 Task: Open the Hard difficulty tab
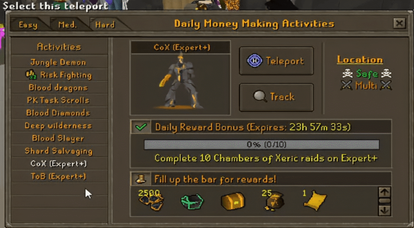105,25
